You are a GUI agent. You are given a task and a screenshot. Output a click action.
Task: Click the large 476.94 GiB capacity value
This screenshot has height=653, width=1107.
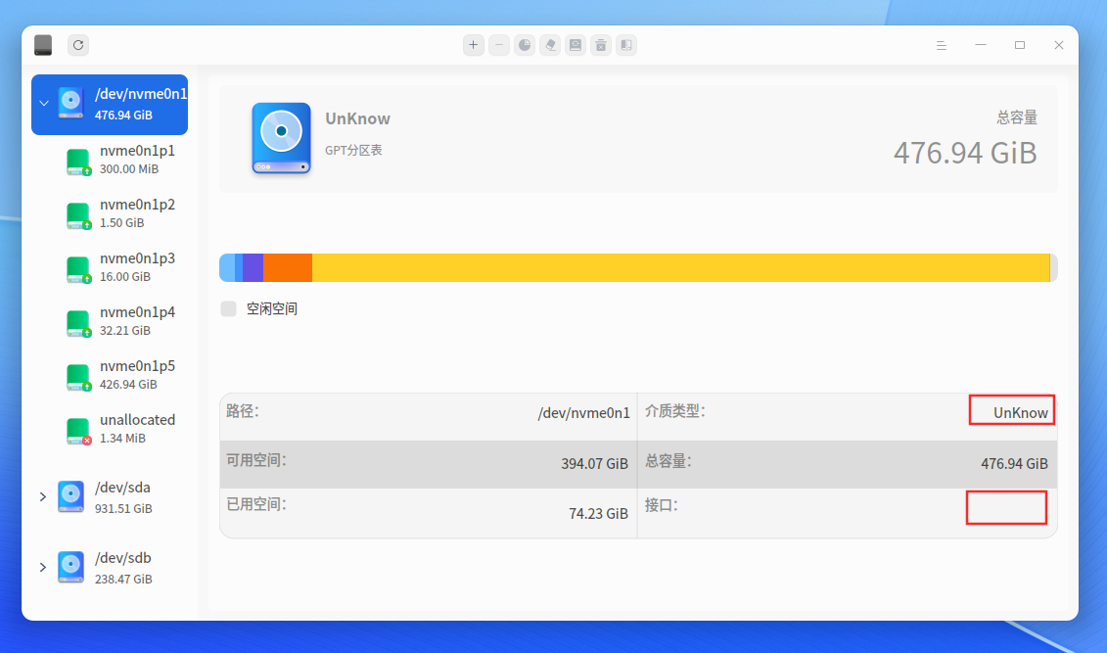(965, 153)
